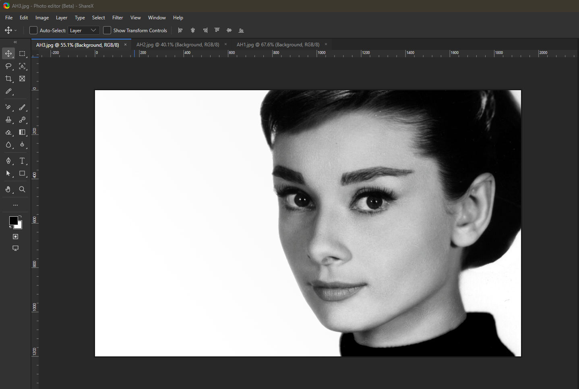Select the Zoom magnifier tool

tap(22, 189)
